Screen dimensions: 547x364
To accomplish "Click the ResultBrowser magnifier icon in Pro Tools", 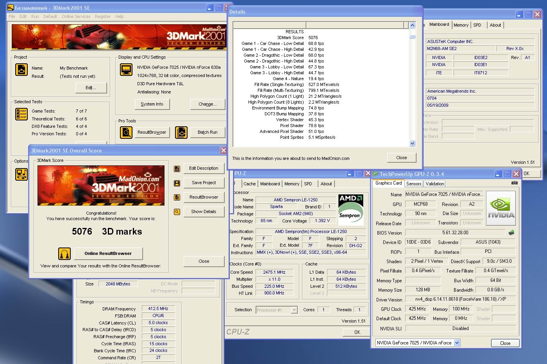I will point(126,133).
